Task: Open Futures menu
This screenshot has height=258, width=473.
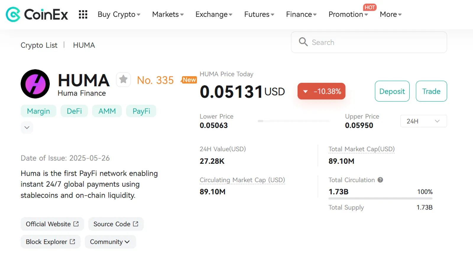Action: pyautogui.click(x=259, y=14)
